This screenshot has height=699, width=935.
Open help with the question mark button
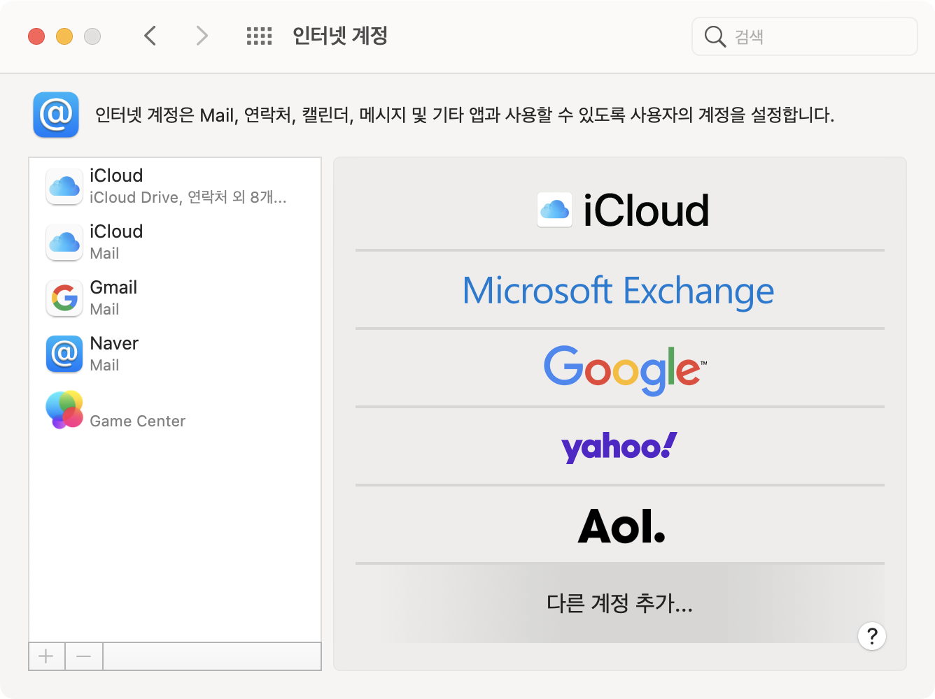click(x=872, y=636)
